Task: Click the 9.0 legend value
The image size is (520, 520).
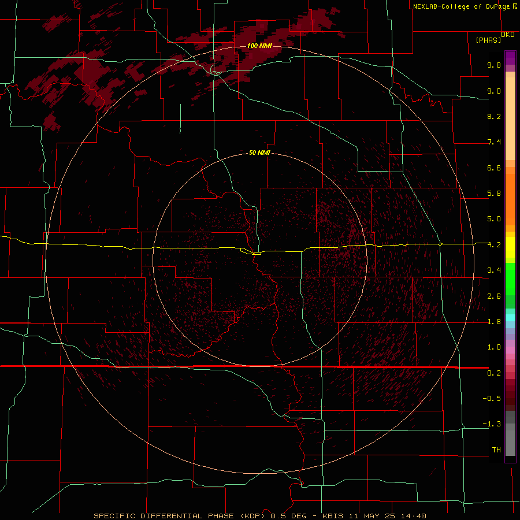Action: tap(494, 91)
